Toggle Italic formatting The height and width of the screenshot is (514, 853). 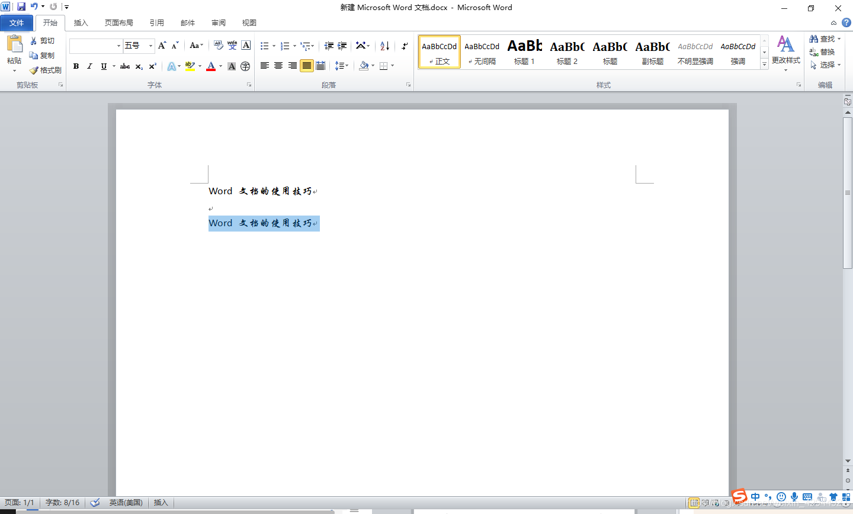click(89, 66)
